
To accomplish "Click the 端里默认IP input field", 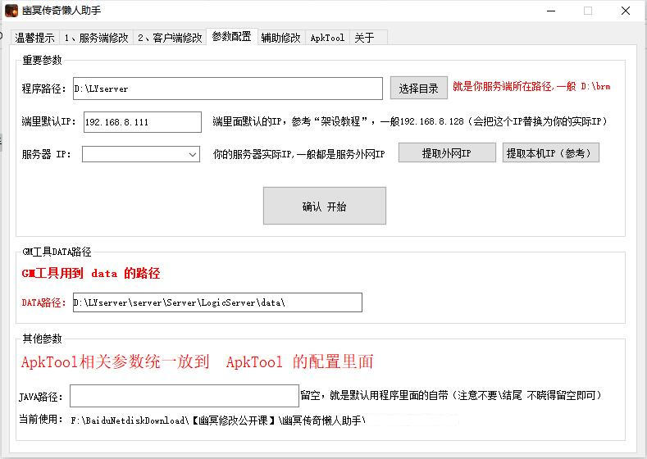I will [x=142, y=122].
